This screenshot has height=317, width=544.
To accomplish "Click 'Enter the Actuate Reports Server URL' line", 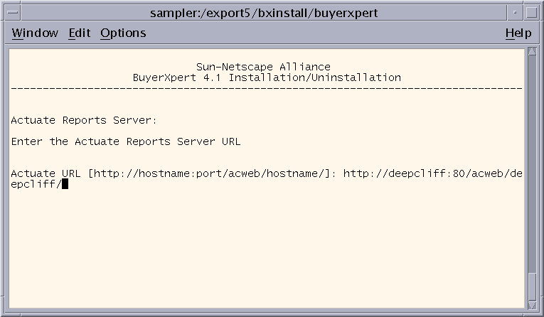I will [126, 141].
